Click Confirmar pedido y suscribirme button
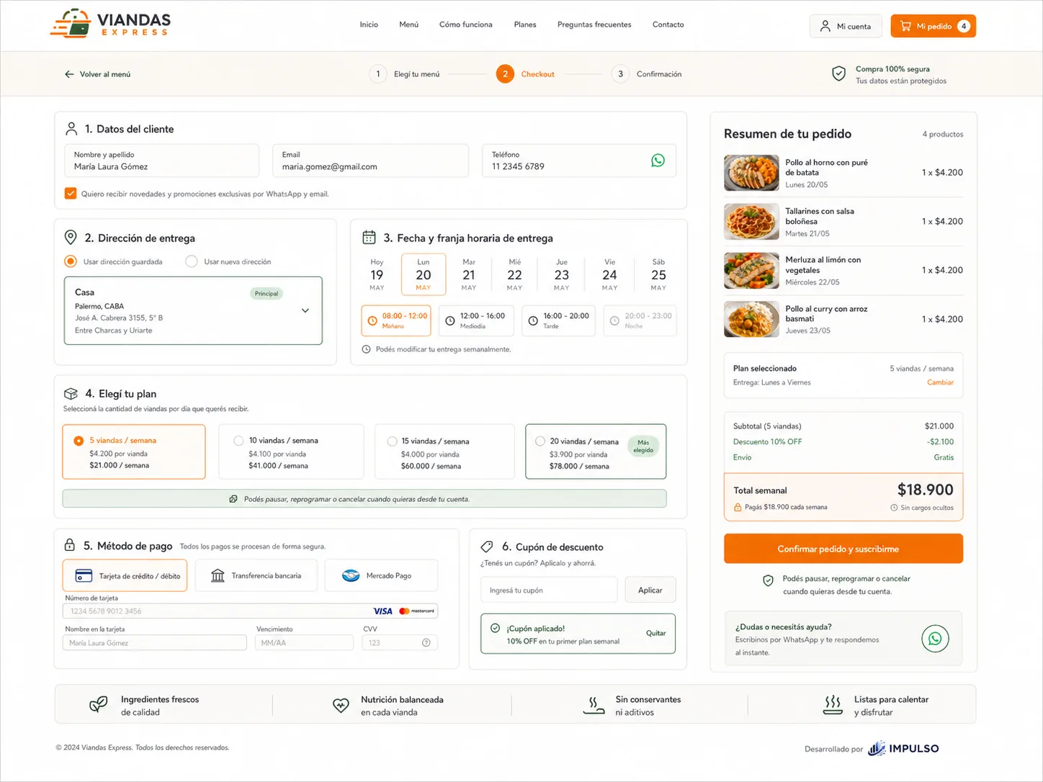Screen dimensions: 1043x782 (x=843, y=549)
